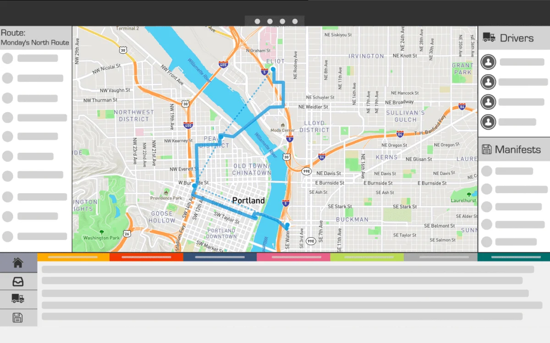Click the LLOYD DISTRICT label on map
The image size is (550, 343).
[x=314, y=126]
